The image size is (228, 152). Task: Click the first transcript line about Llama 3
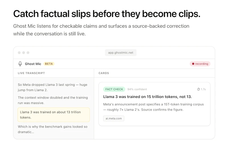52,87
